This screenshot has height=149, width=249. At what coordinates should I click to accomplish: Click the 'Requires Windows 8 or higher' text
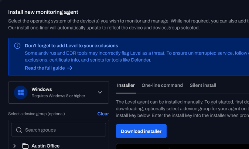pyautogui.click(x=58, y=96)
